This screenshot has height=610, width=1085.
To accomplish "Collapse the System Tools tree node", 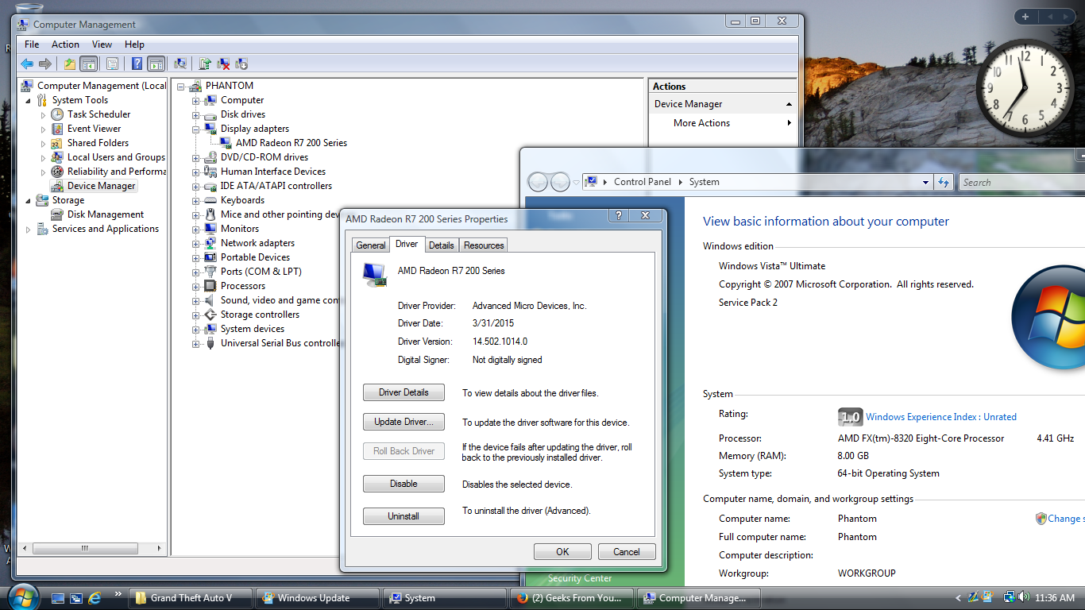I will [29, 100].
